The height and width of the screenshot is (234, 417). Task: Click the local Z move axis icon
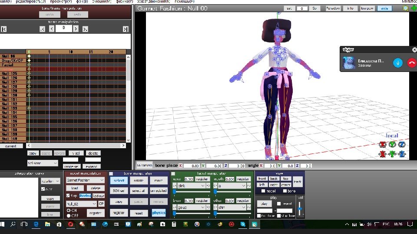click(x=402, y=154)
